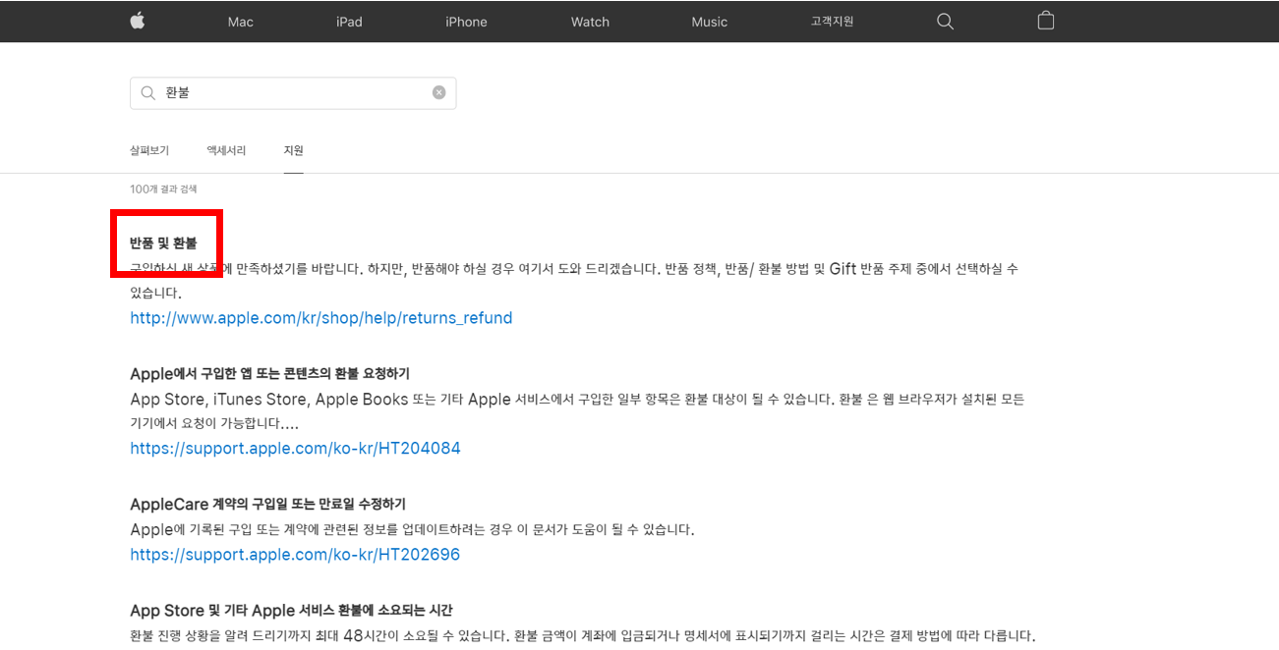Image resolution: width=1279 pixels, height=650 pixels.
Task: Open the shopping bag icon
Action: pos(1046,21)
